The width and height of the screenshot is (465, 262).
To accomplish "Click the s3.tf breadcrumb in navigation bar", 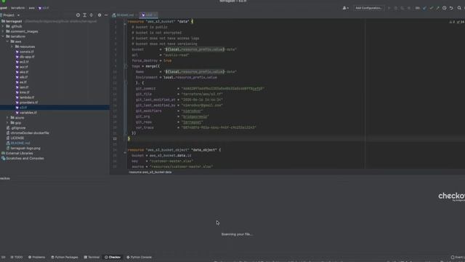I will click(44, 8).
